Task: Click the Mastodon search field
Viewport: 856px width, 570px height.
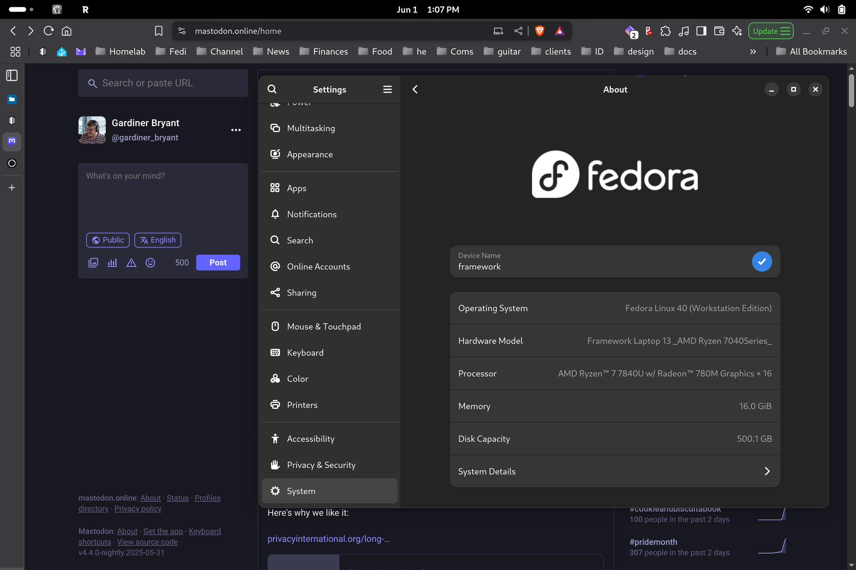Action: [x=163, y=83]
